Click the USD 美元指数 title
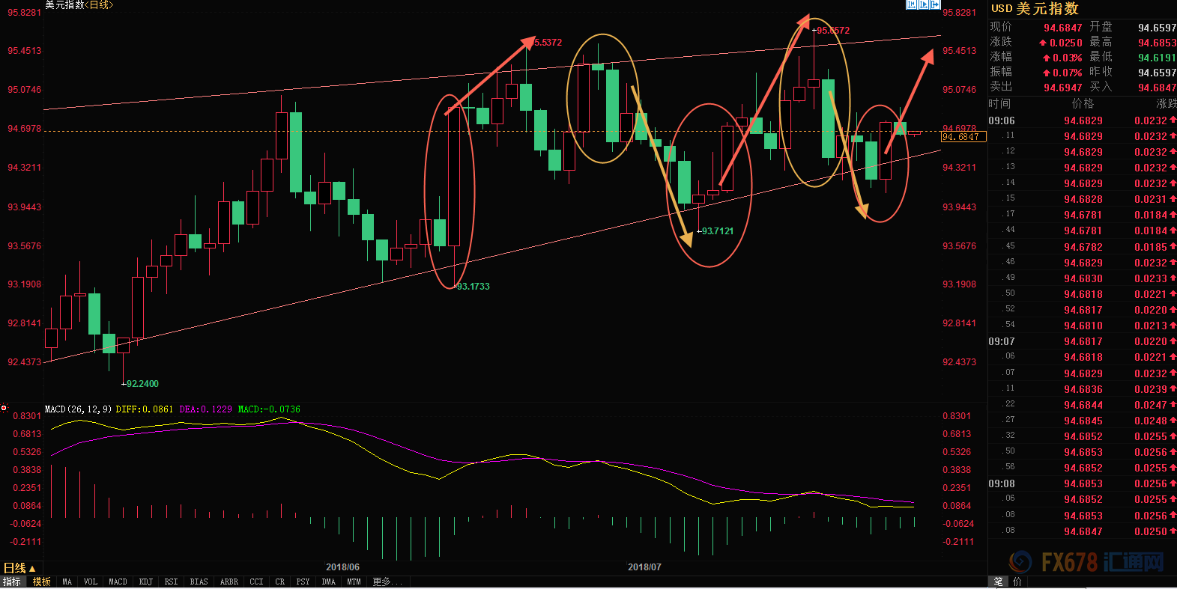The width and height of the screenshot is (1177, 589). pyautogui.click(x=1035, y=8)
